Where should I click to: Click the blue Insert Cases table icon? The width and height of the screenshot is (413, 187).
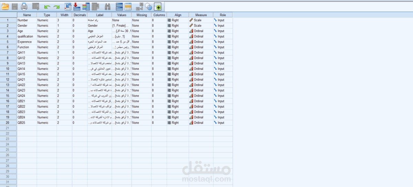(119, 6)
